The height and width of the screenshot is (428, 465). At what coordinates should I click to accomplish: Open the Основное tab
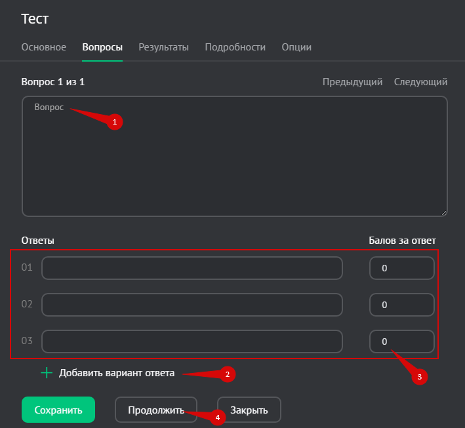(44, 47)
